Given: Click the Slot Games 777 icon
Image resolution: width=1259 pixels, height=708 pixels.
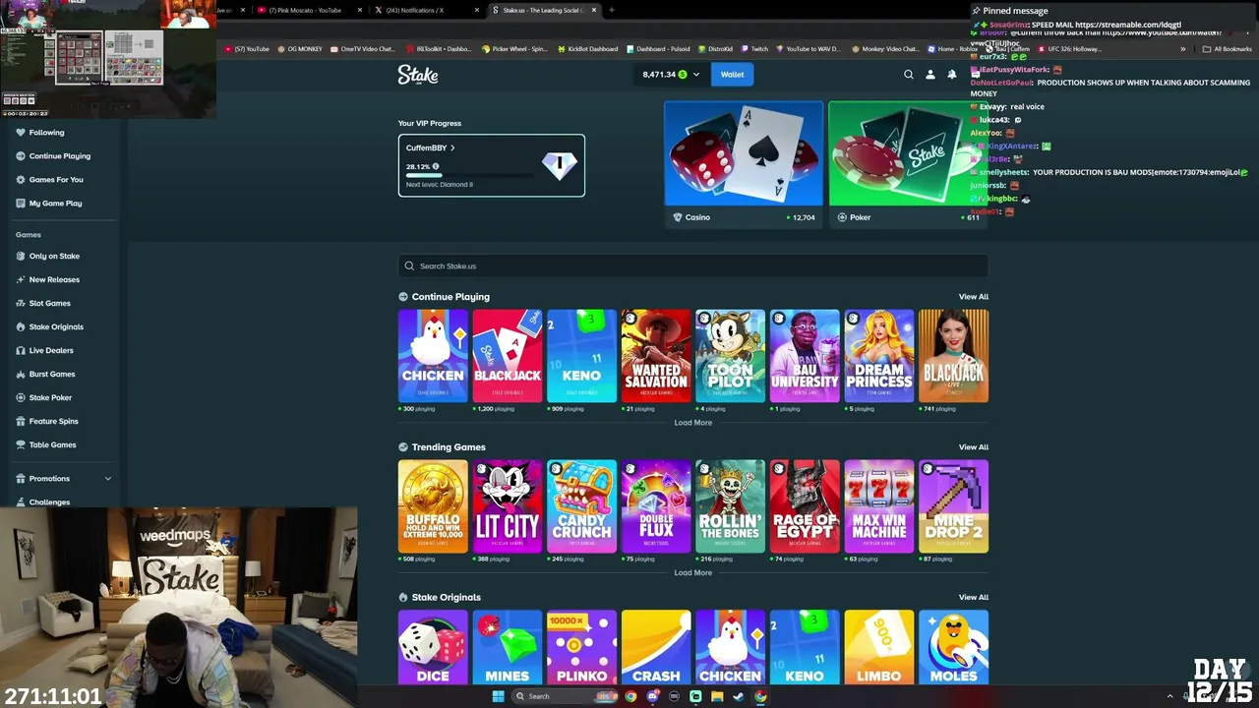Looking at the screenshot, I should click(21, 303).
